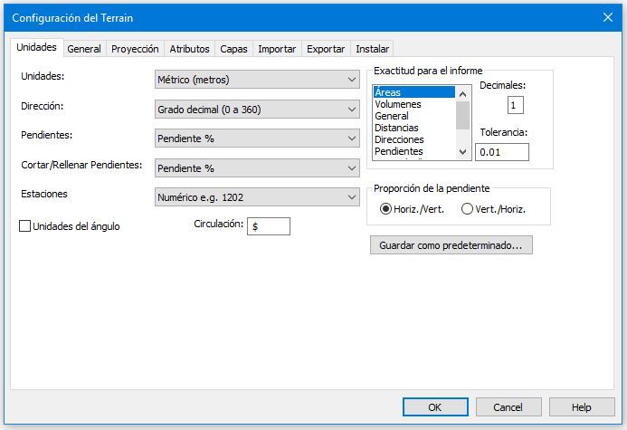Switch to the General tab
Image resolution: width=627 pixels, height=430 pixels.
[x=84, y=49]
